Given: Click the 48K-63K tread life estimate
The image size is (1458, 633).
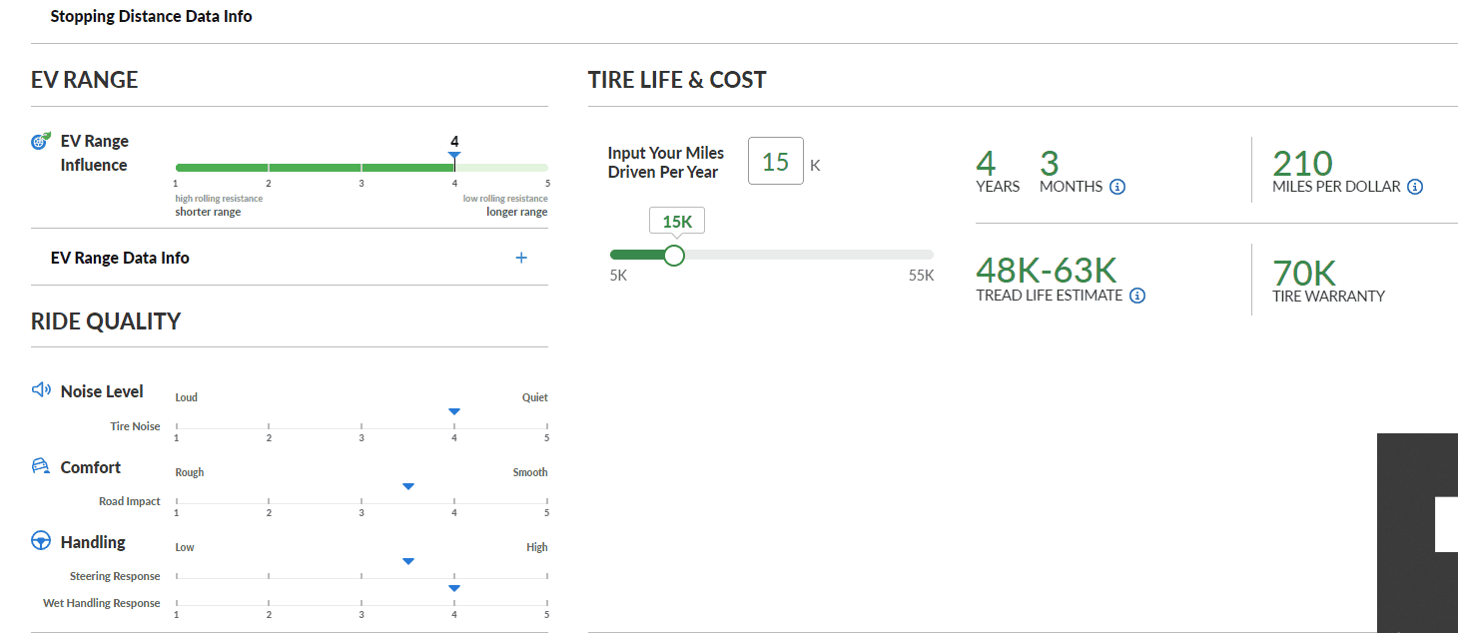Looking at the screenshot, I should (x=1047, y=271).
